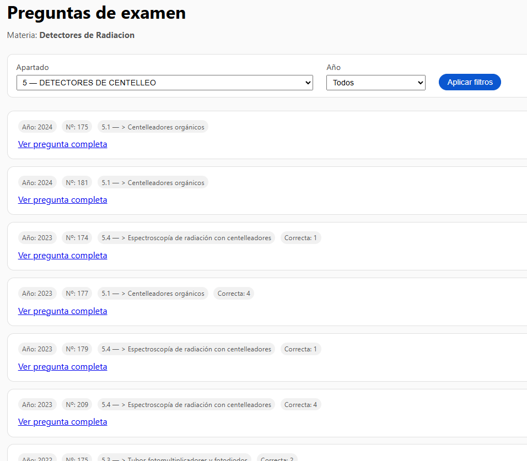Click the Nº: 179 tag chip
Image resolution: width=527 pixels, height=461 pixels.
point(77,349)
